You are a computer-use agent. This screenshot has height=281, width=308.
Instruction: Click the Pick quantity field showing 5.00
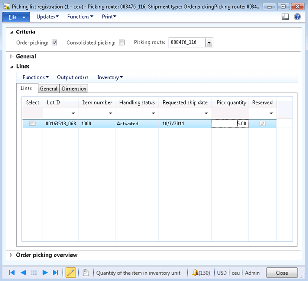coord(230,124)
